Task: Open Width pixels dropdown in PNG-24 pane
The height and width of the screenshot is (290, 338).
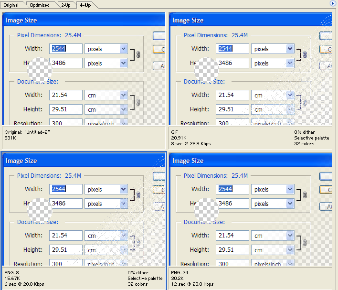Action: click(290, 189)
